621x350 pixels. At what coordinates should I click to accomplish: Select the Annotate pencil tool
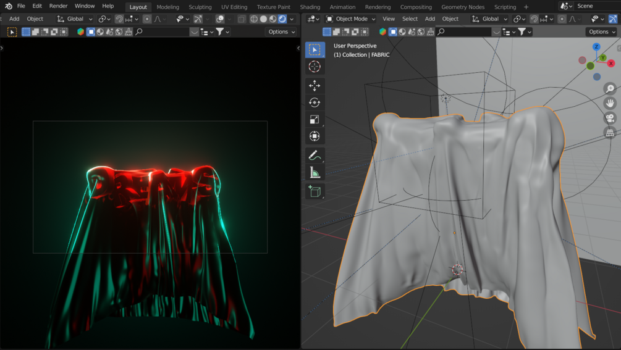314,156
